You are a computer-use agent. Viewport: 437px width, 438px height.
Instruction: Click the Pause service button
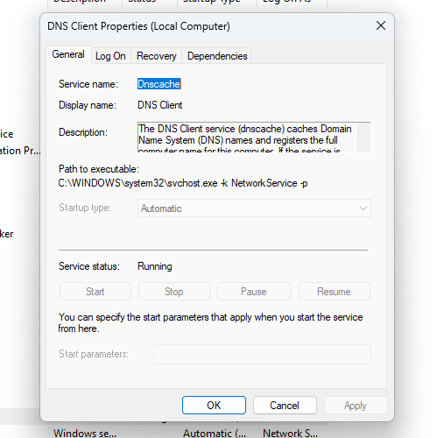tap(254, 291)
